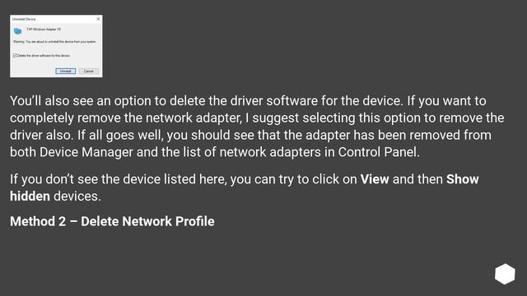Click the Cancel button in the dialog

pos(88,72)
